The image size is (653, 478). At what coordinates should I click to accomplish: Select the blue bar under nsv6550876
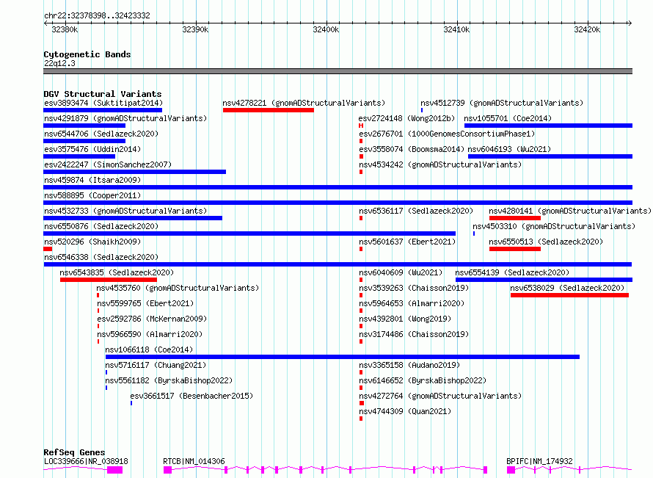pyautogui.click(x=249, y=233)
